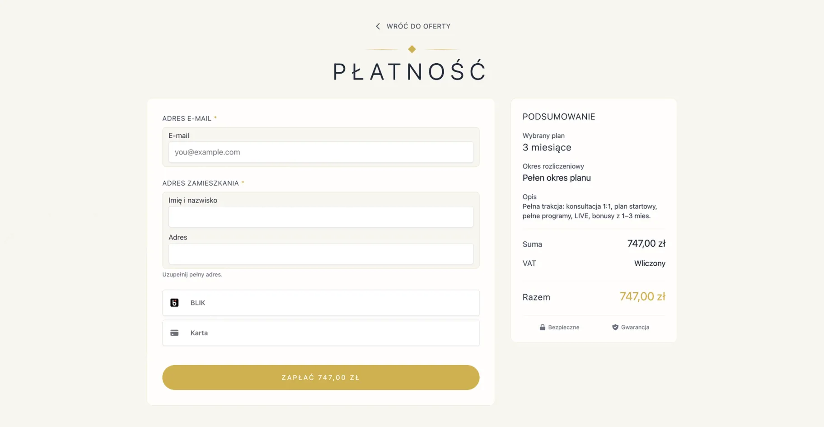Click the lock icon beside Bezpieczne
Viewport: 824px width, 427px height.
point(543,327)
